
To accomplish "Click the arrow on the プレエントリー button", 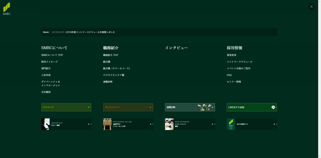I will 150,107.
